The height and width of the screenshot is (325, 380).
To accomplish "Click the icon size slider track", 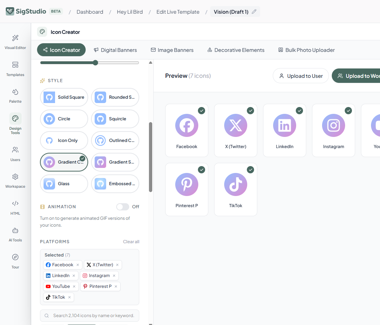I will 90,63.
